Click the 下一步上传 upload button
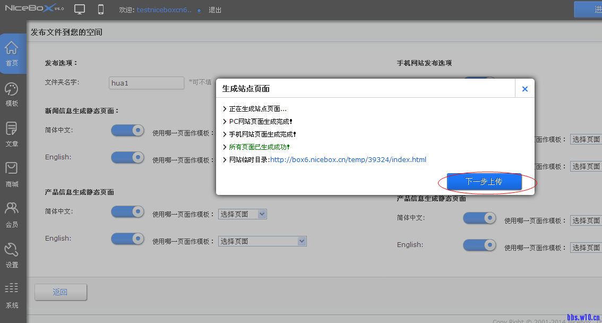602x323 pixels. [x=486, y=182]
